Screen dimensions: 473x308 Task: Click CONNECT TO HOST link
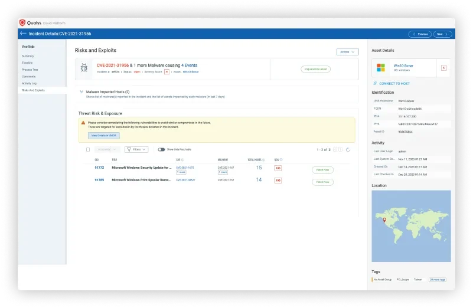394,83
